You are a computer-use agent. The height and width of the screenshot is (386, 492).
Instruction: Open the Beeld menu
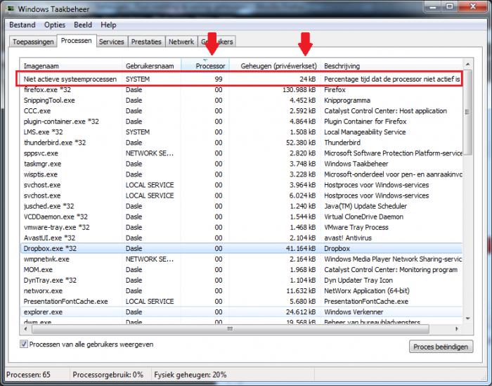(x=83, y=25)
